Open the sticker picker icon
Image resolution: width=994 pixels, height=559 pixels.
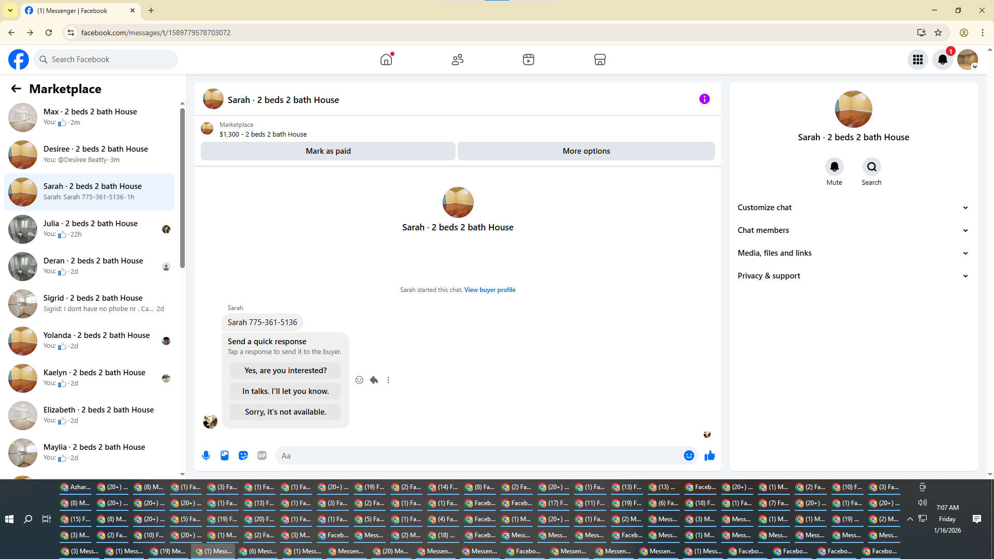pyautogui.click(x=243, y=455)
